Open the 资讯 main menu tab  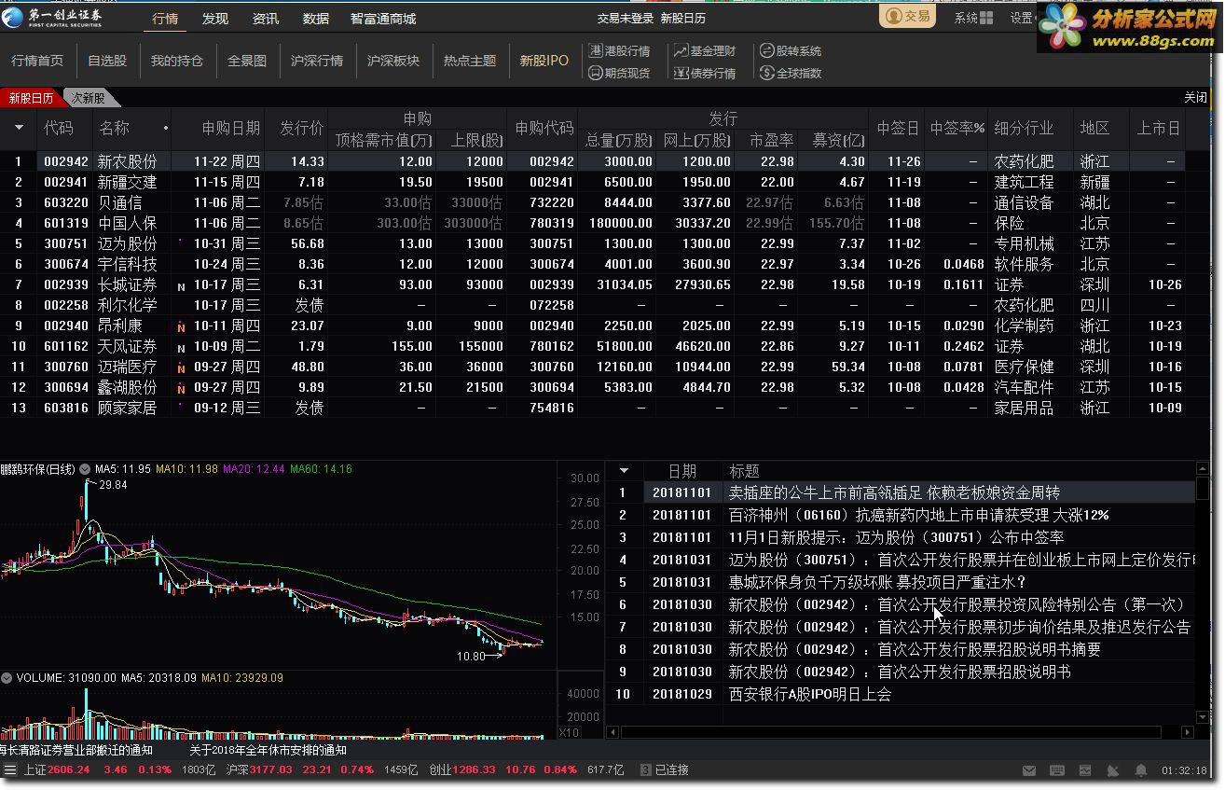pyautogui.click(x=266, y=19)
